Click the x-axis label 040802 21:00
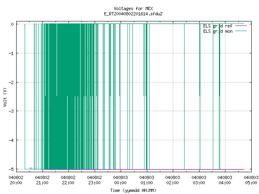The image size is (259, 194). (42, 180)
